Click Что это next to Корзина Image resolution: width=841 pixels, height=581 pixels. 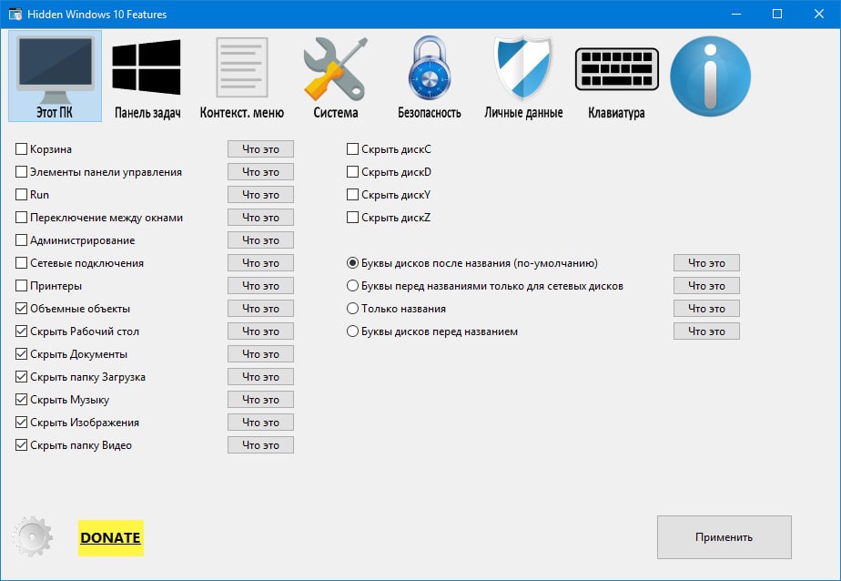(260, 149)
